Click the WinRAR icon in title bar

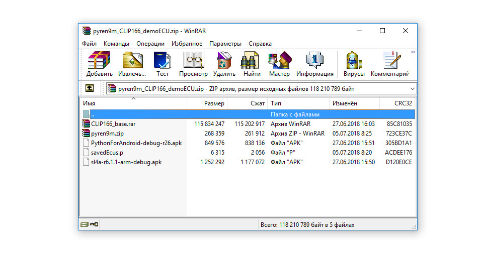[x=87, y=31]
